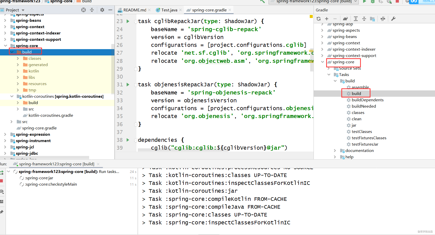Select the spring-core.gradle editor tab

click(207, 10)
